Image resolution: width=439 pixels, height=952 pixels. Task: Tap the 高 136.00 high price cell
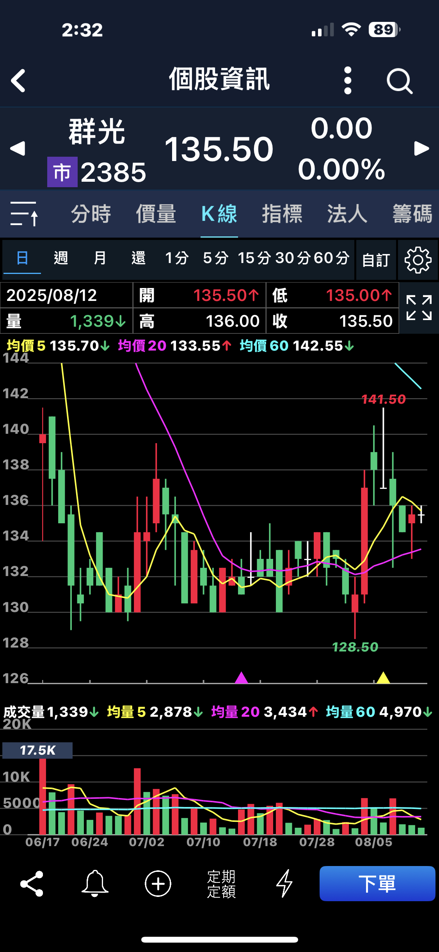[x=199, y=321]
